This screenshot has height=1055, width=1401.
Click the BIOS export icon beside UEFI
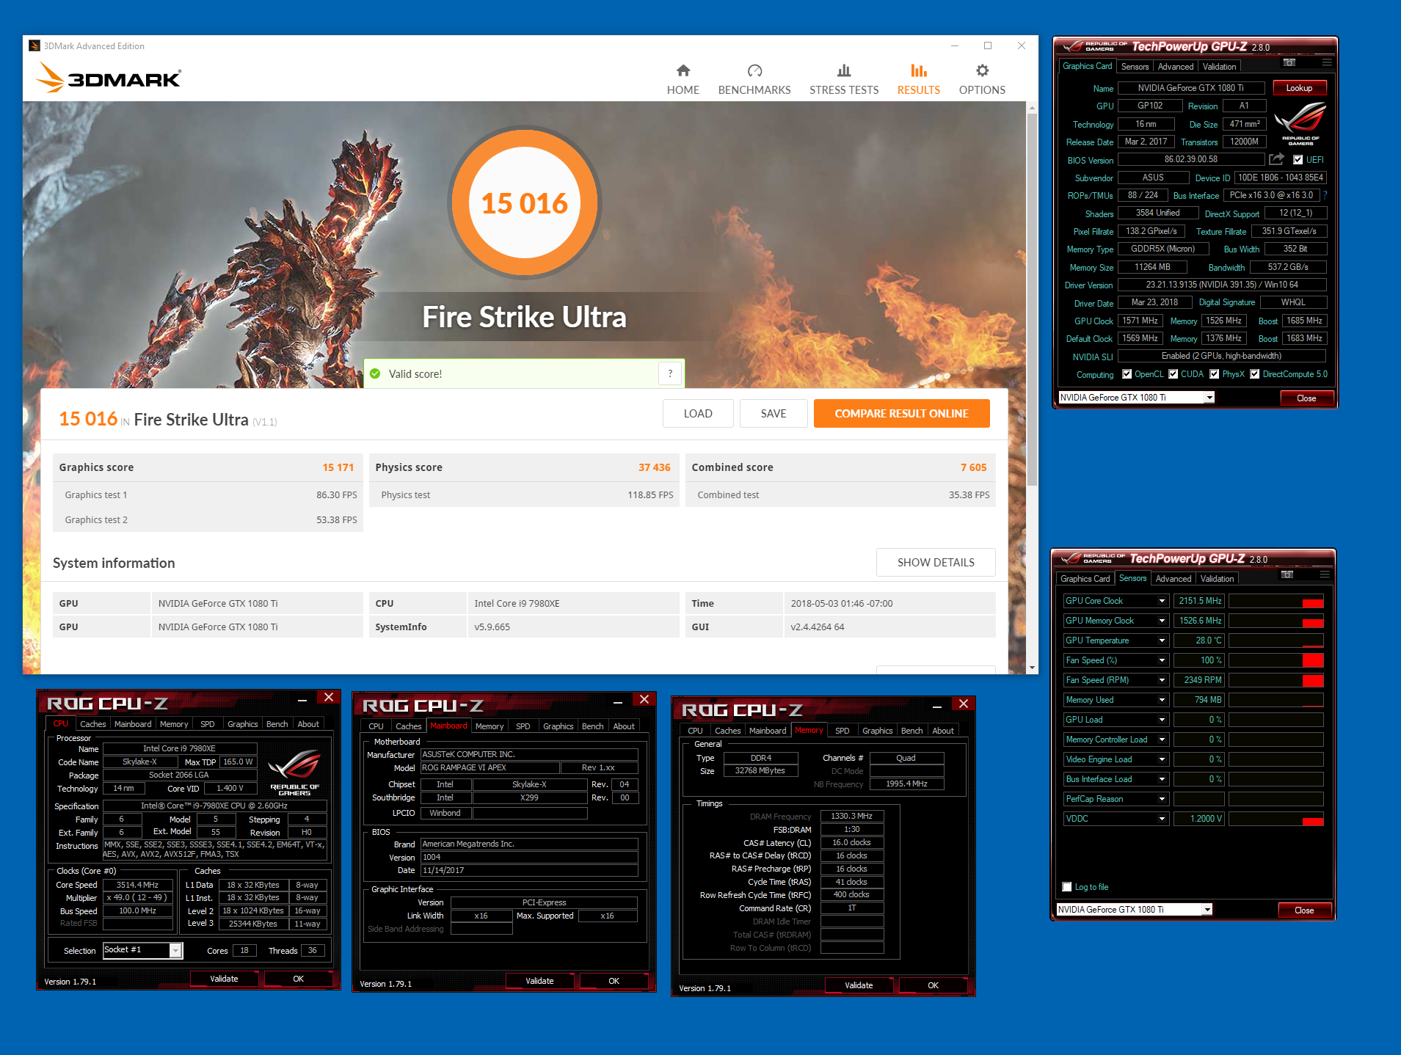pyautogui.click(x=1276, y=159)
